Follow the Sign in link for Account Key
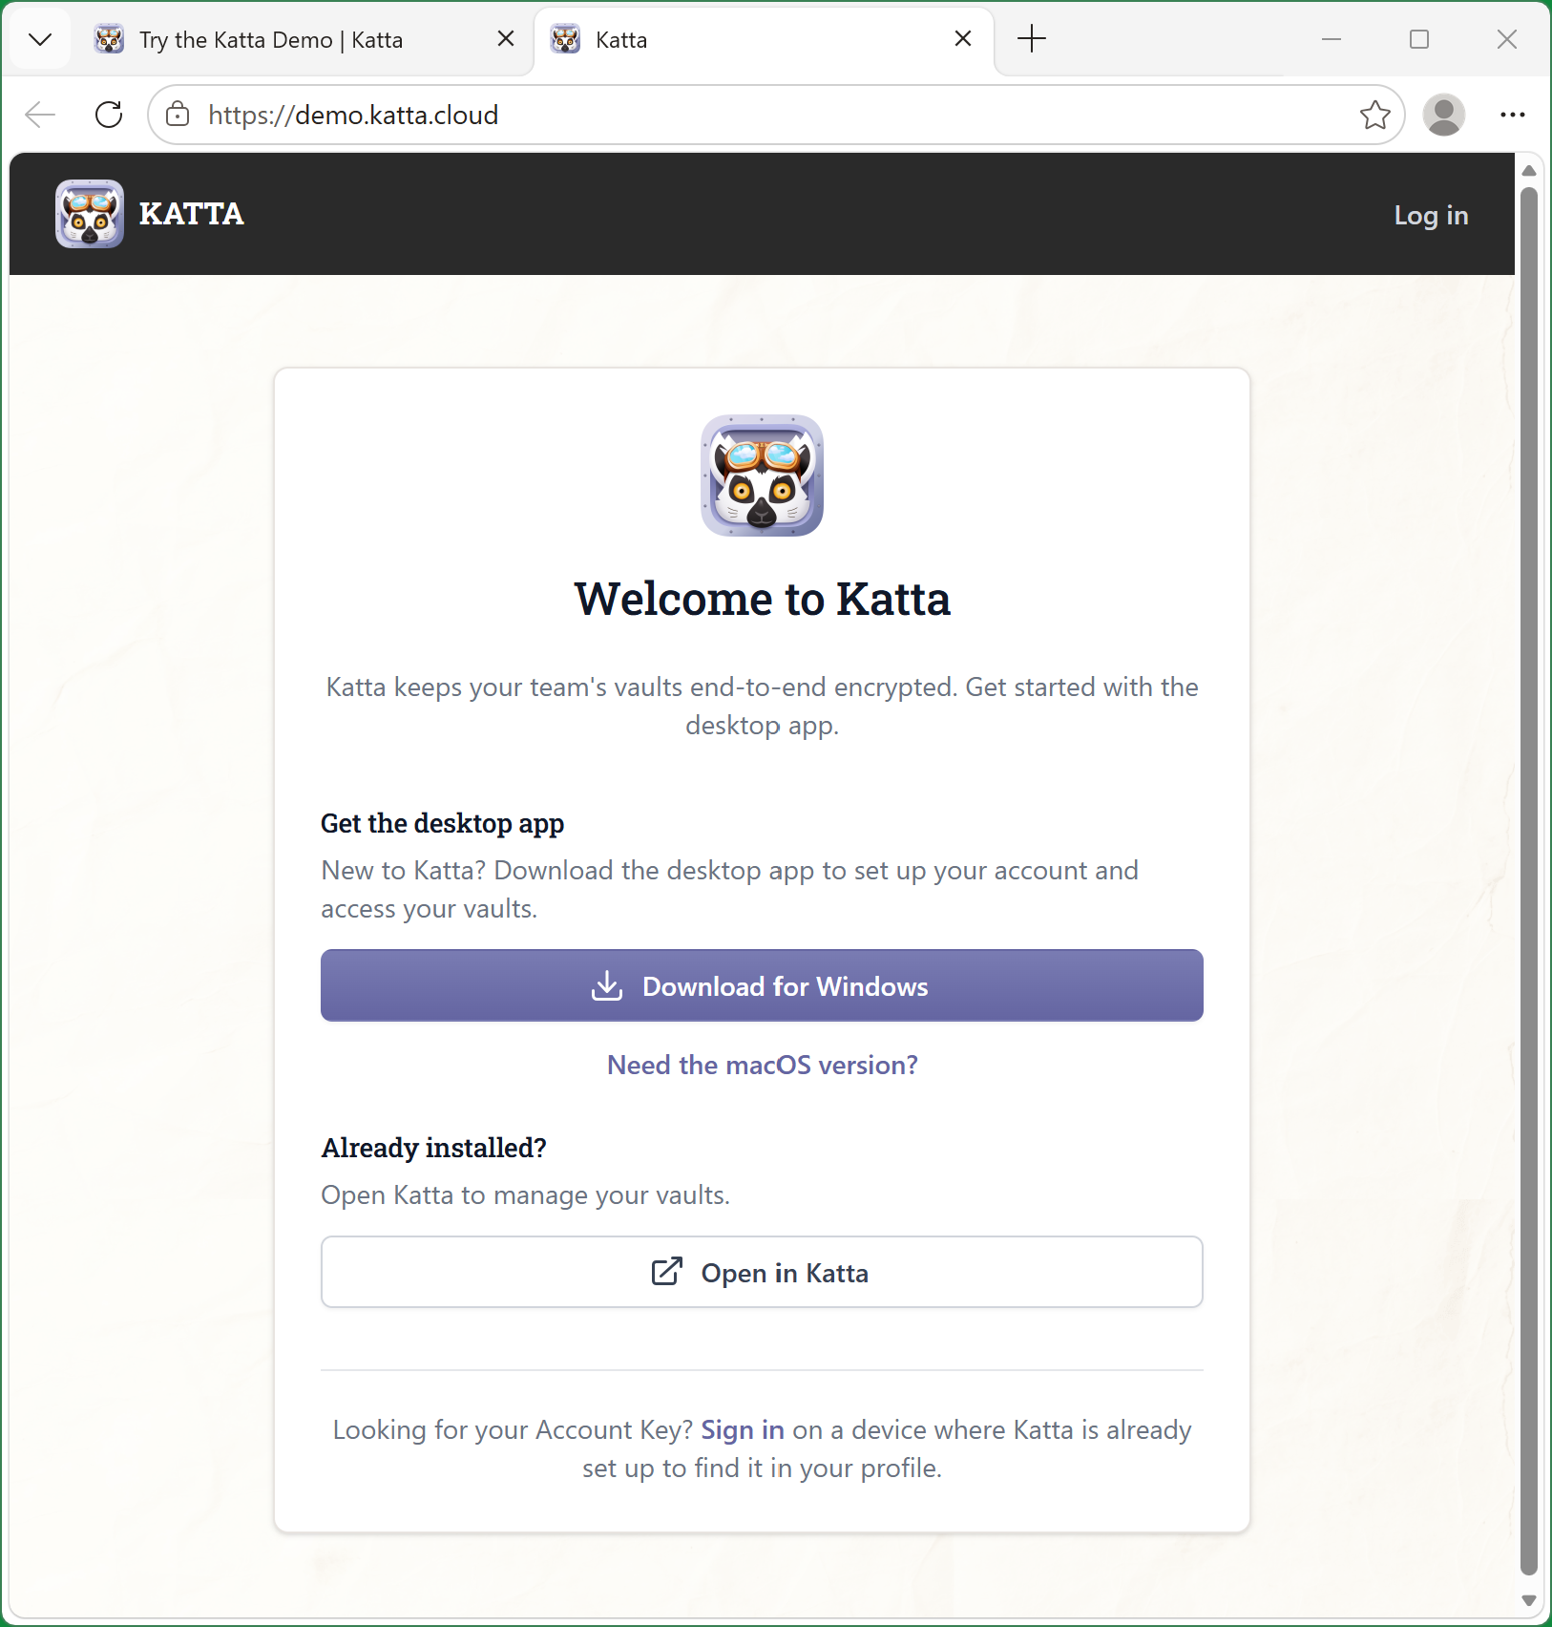This screenshot has width=1552, height=1627. tap(743, 1429)
